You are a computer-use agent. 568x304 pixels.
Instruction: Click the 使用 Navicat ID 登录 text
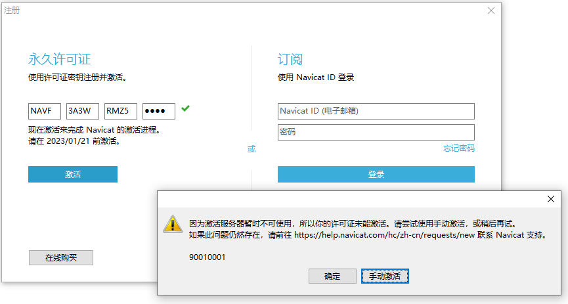click(x=316, y=77)
